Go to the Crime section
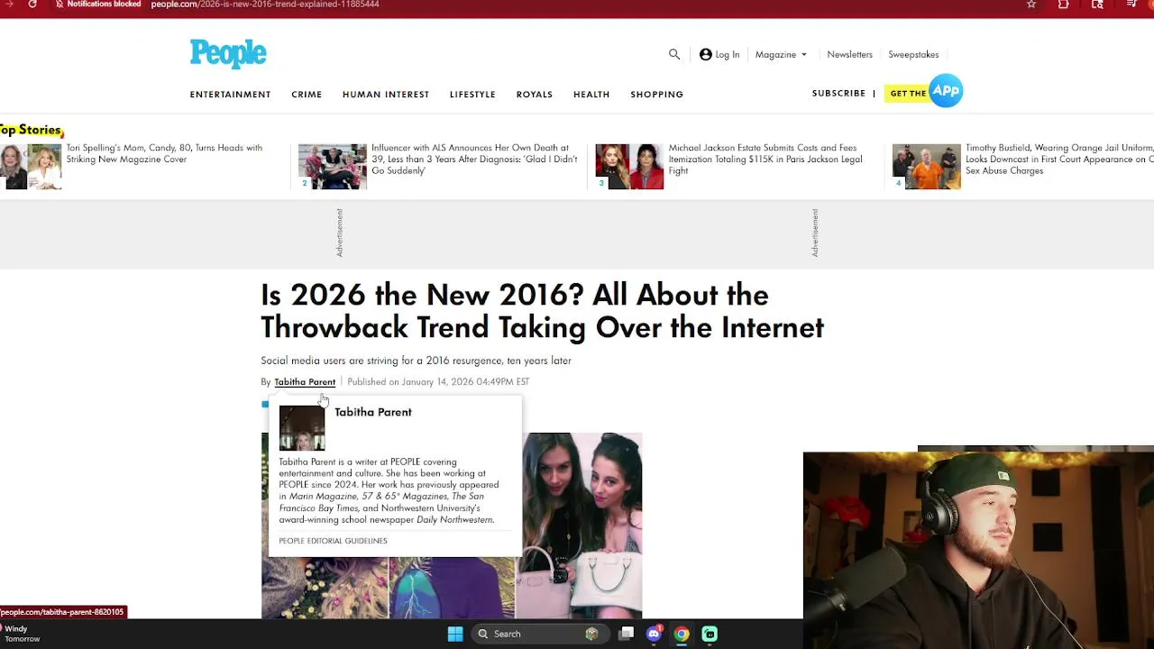Image resolution: width=1154 pixels, height=649 pixels. (x=307, y=94)
